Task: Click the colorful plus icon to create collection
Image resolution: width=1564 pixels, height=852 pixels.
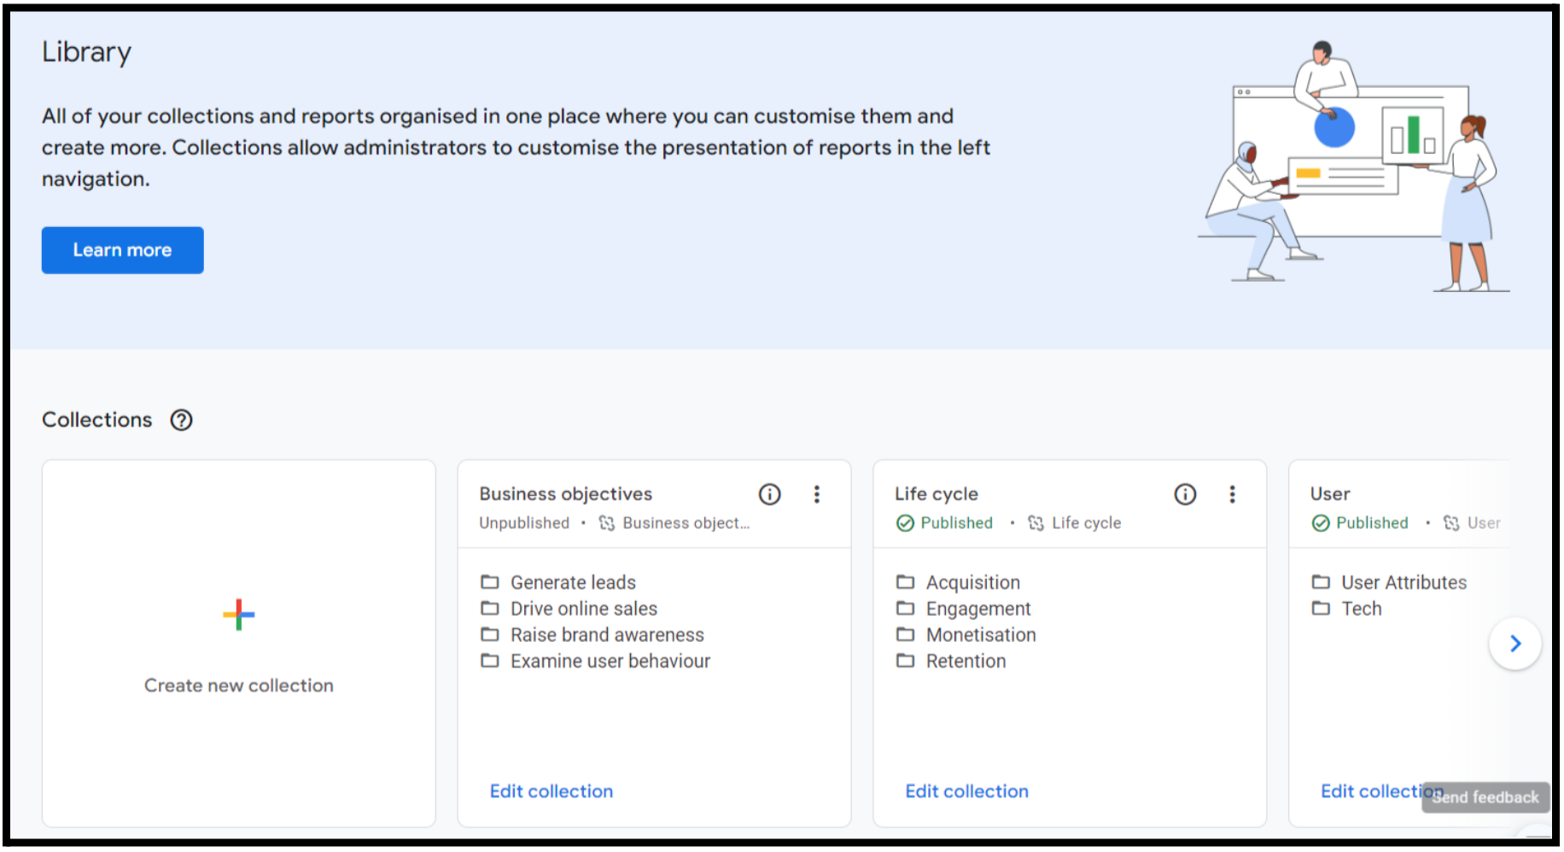Action: (x=239, y=615)
